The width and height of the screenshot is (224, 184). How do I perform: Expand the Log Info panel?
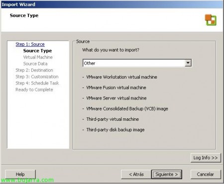pos(206,158)
